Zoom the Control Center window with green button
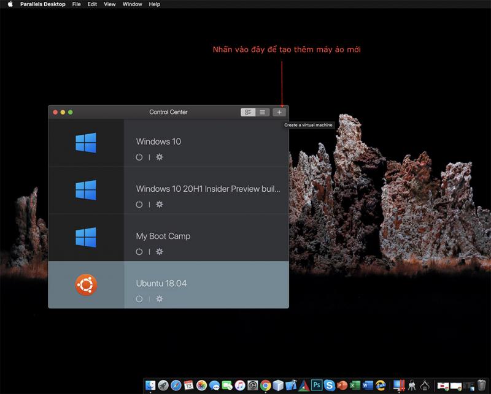This screenshot has height=394, width=491. point(71,112)
